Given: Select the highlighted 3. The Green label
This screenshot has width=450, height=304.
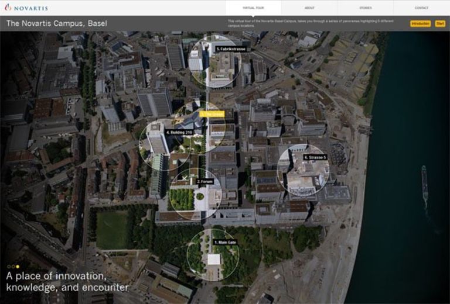Looking at the screenshot, I should point(212,114).
